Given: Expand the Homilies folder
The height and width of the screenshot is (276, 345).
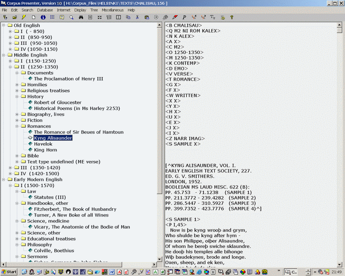Looking at the screenshot, I should pyautogui.click(x=17, y=85).
